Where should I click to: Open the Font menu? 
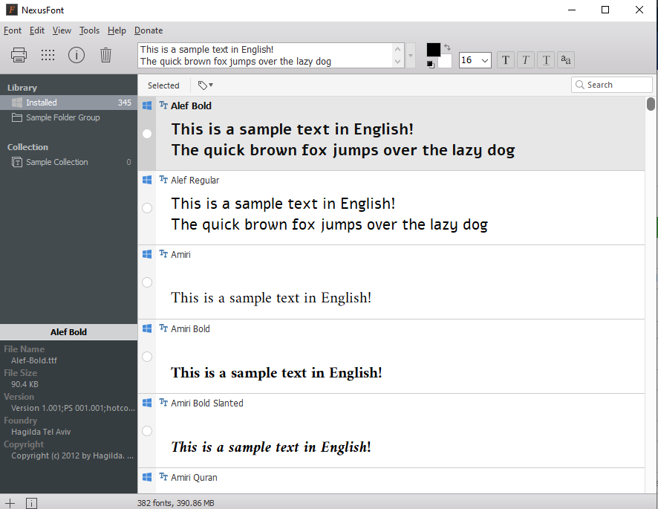(13, 30)
